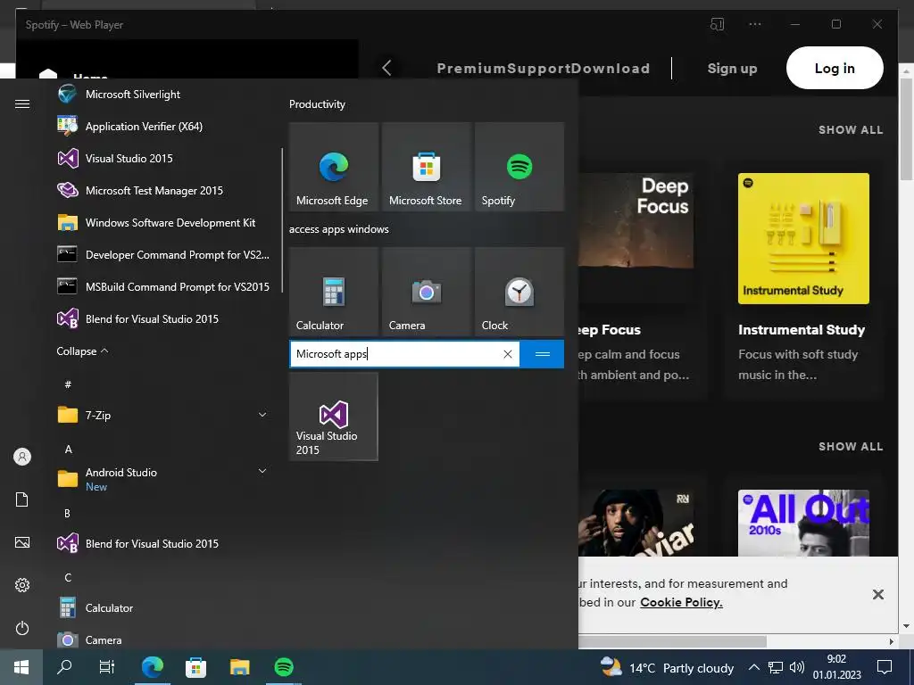Expand the 7-Zip folder
Viewport: 914px width, 685px height.
coord(163,416)
